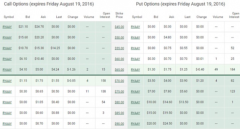Select the $90.00 strike price

[119, 124]
